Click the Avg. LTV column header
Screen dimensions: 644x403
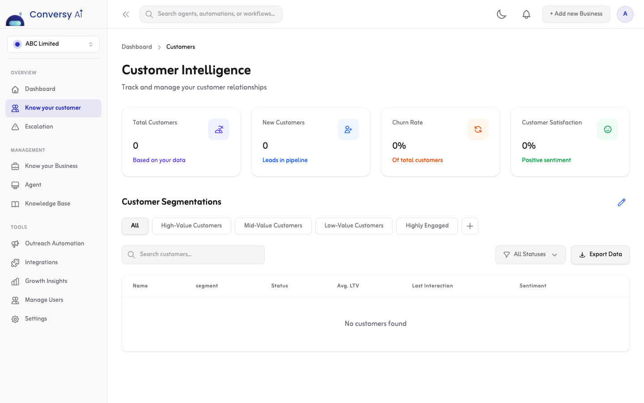(x=348, y=286)
